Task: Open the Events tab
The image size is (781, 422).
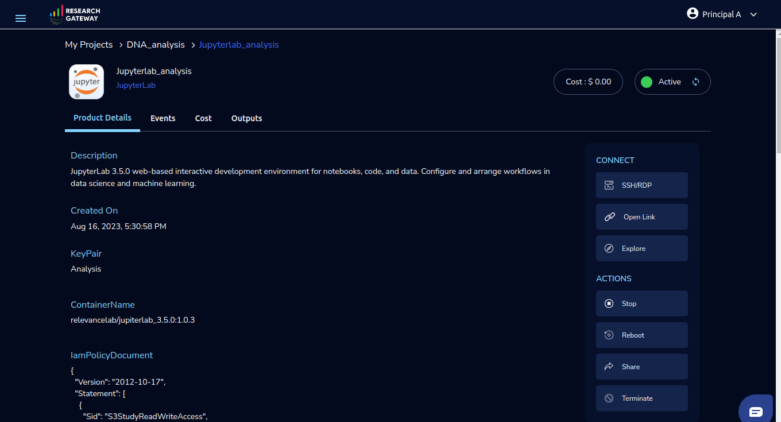Action: click(x=163, y=118)
